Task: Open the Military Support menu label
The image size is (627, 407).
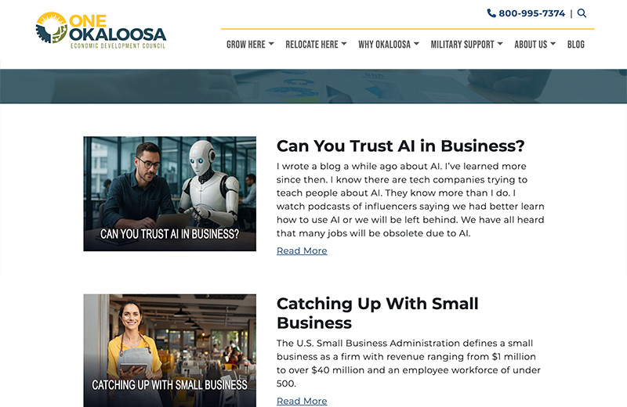Action: [462, 45]
